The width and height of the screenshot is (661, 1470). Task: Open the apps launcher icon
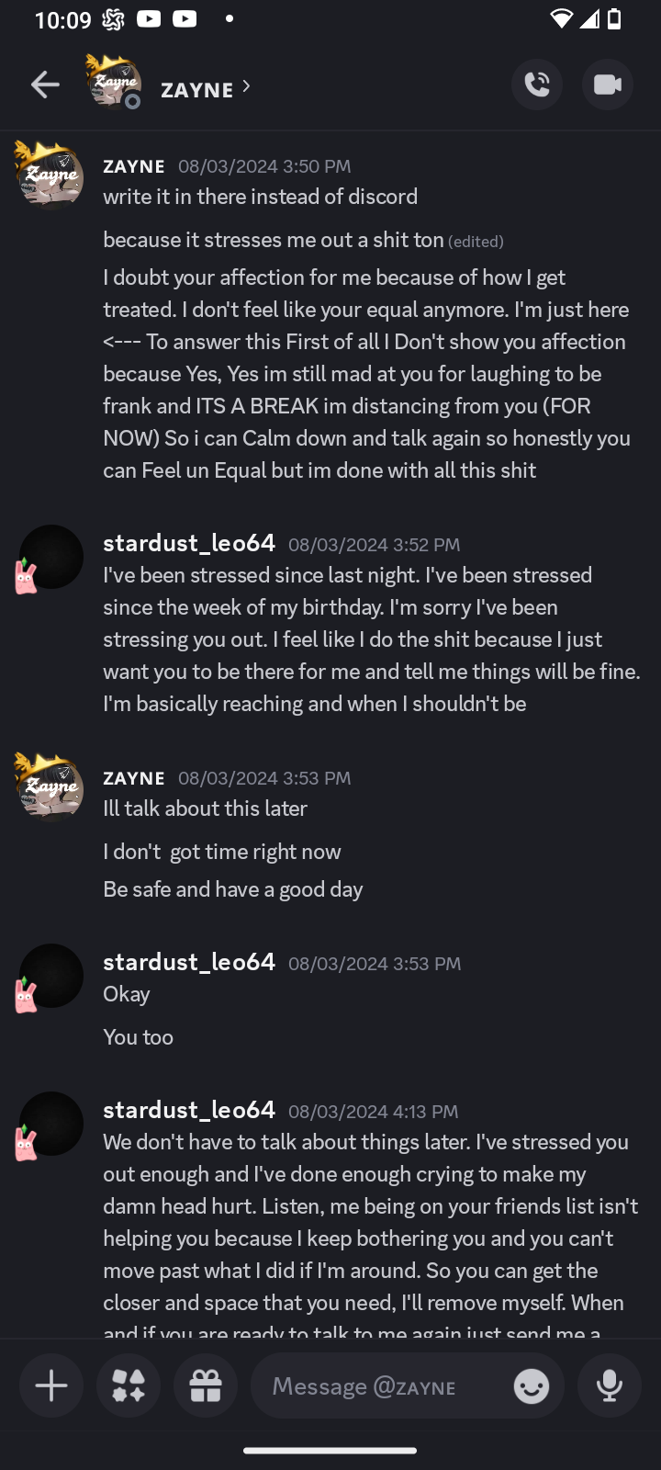point(129,1385)
